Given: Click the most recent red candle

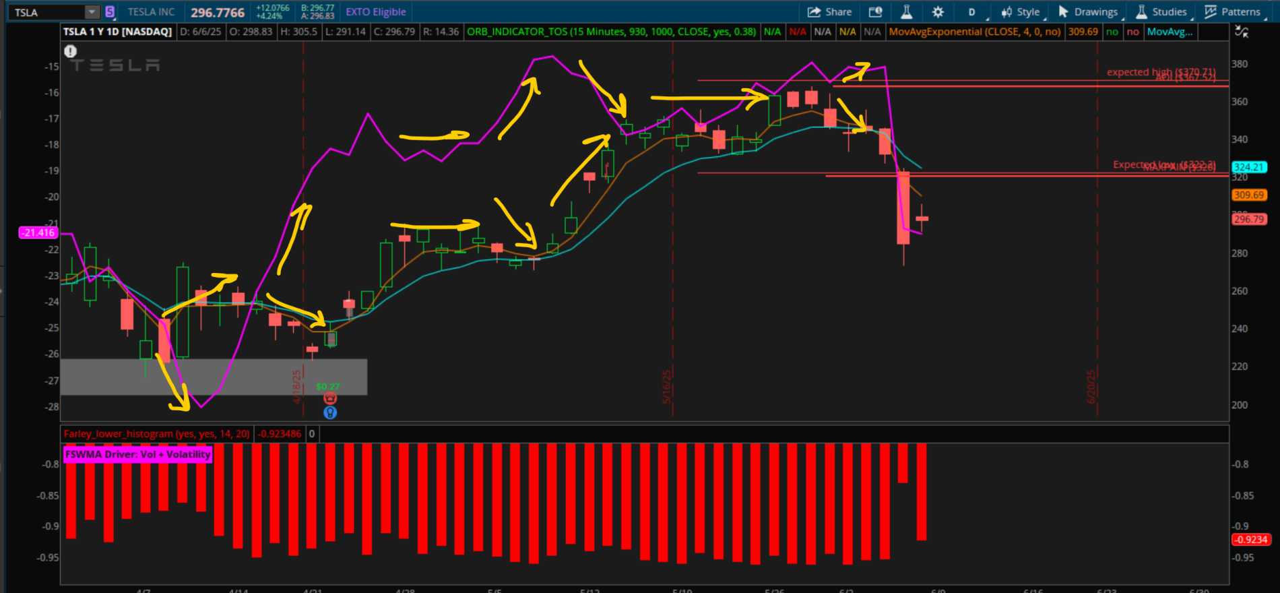Looking at the screenshot, I should coord(922,218).
